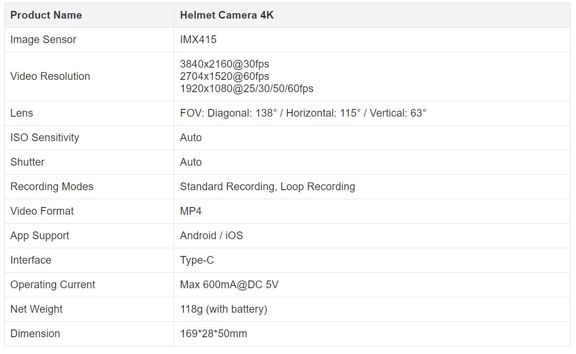Select the 3840x2160@30fps resolution line

[x=225, y=64]
